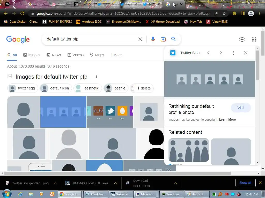The width and height of the screenshot is (265, 198).
Task: Search by image with the camera icon
Action: [163, 39]
